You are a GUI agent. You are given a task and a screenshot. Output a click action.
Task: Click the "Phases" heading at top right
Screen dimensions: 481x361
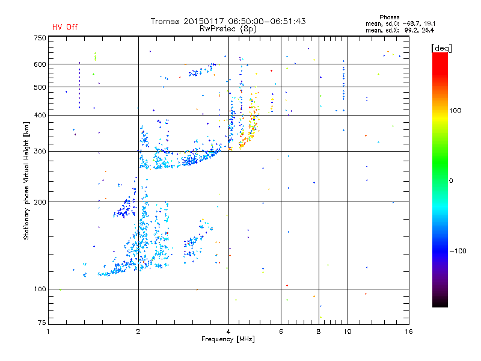(389, 17)
